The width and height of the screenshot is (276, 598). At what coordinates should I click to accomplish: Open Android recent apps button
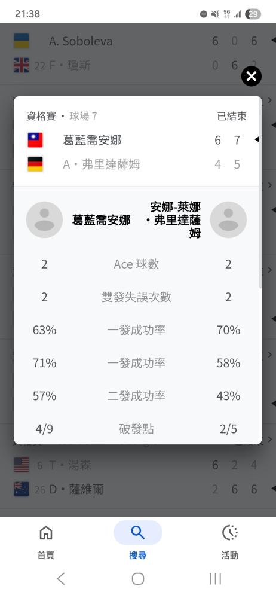(x=216, y=578)
